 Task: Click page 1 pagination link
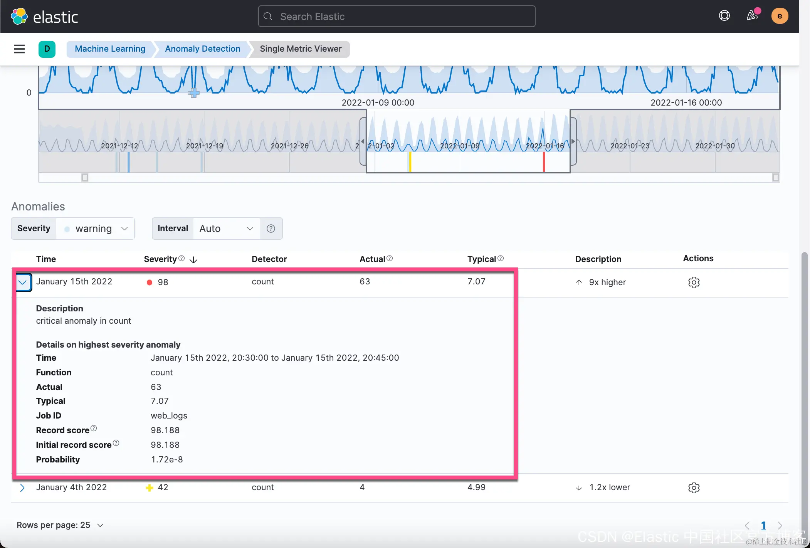coord(763,525)
